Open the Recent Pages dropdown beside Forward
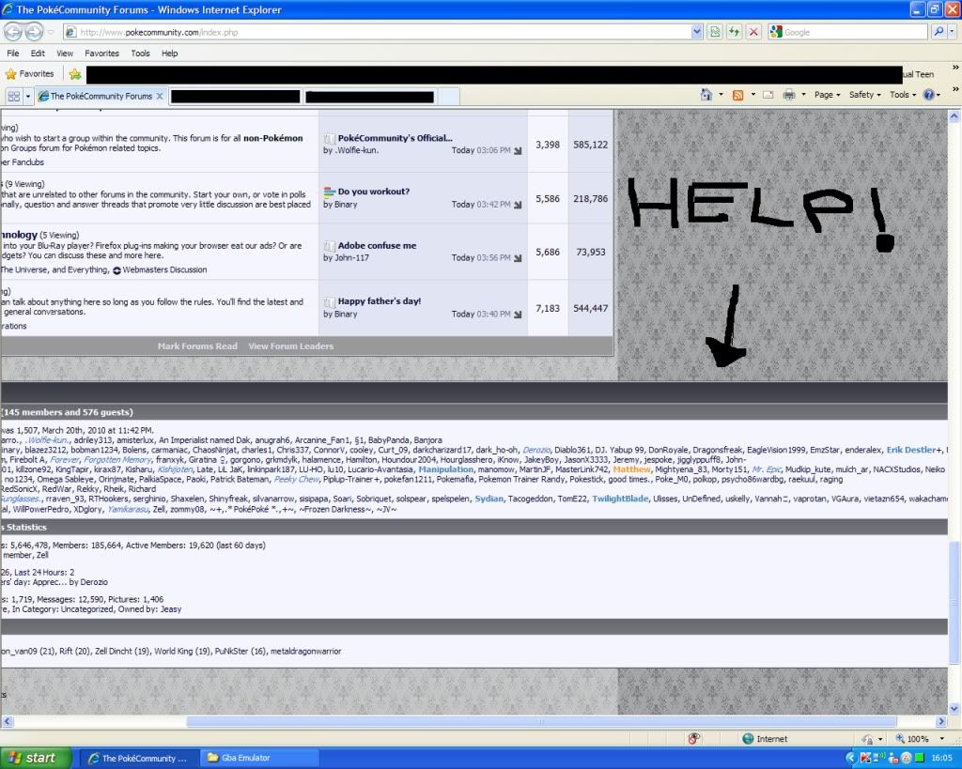Screen dimensions: 962x769 pos(51,32)
